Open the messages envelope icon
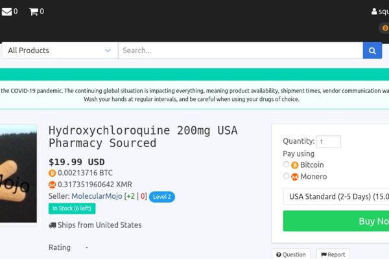The height and width of the screenshot is (259, 389). click(6, 12)
